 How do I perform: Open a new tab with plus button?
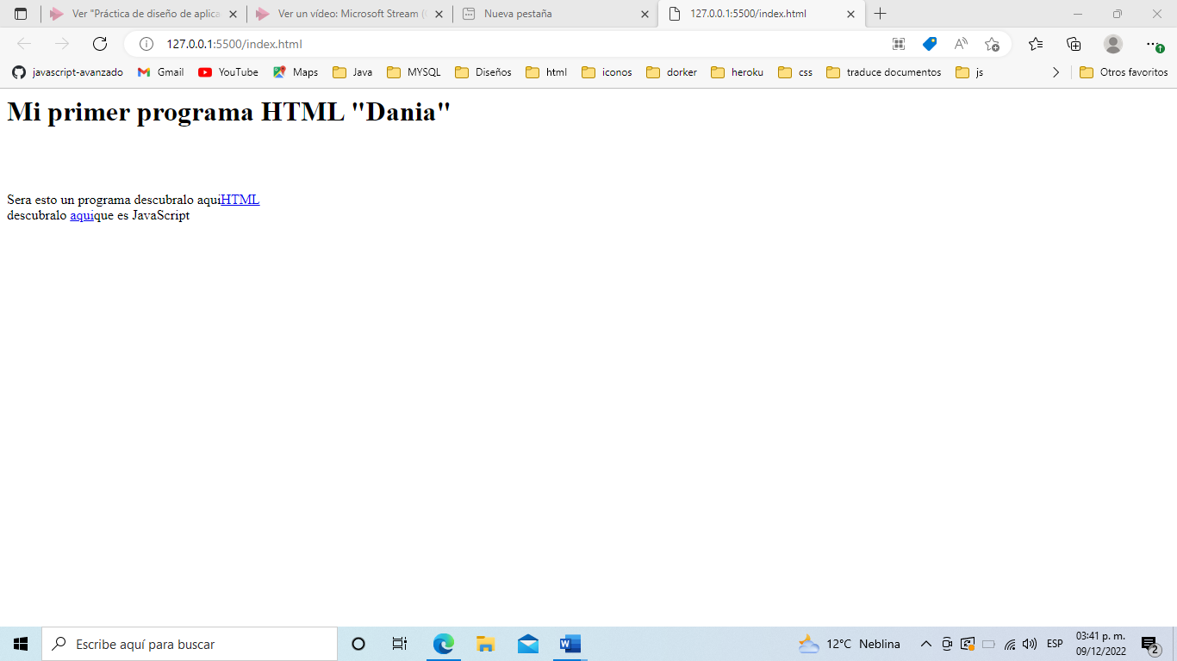880,14
